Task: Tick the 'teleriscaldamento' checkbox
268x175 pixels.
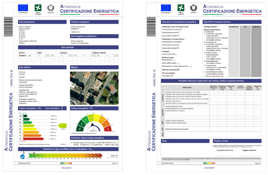Action: [x=205, y=61]
